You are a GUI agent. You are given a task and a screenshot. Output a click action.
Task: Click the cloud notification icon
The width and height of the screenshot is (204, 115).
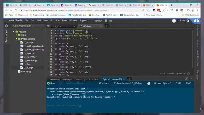[196, 21]
